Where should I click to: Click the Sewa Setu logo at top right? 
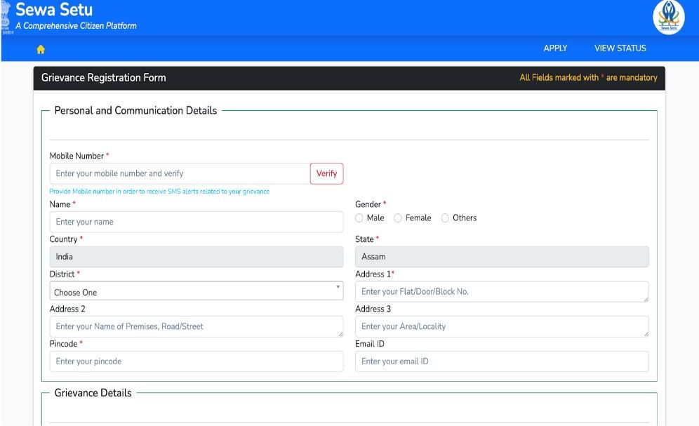(668, 18)
